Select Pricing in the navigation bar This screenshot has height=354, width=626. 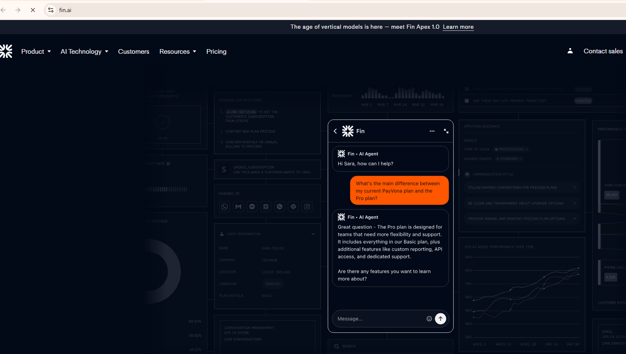[x=216, y=51]
